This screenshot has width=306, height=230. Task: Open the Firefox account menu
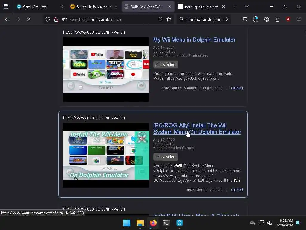click(267, 19)
